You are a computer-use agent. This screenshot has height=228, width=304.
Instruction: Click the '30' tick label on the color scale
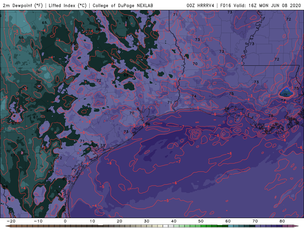pyautogui.click(x=147, y=221)
